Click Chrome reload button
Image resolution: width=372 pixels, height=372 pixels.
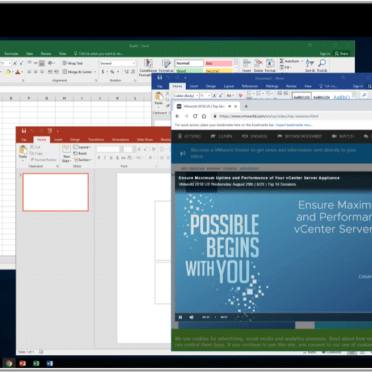[195, 116]
